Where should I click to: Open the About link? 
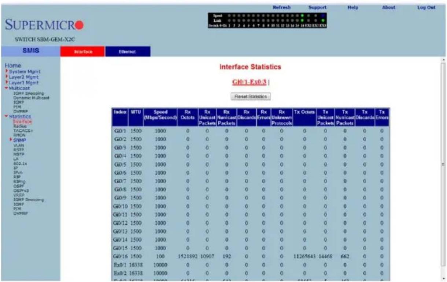pos(388,7)
